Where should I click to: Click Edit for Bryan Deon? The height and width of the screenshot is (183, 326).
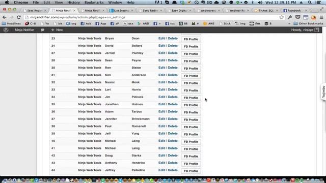(161, 39)
